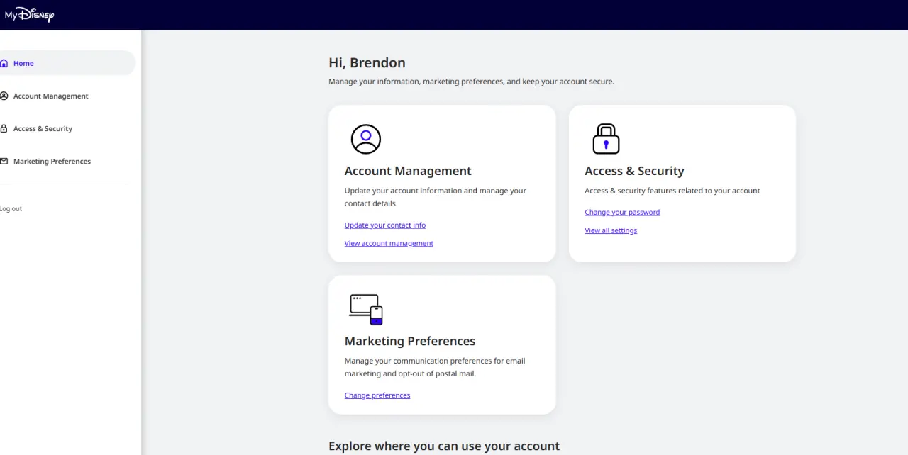
Task: Click the Home icon in the sidebar
Action: tap(4, 63)
